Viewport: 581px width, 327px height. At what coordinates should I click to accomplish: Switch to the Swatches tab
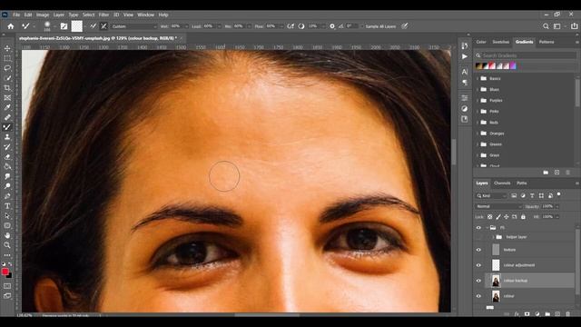point(500,42)
